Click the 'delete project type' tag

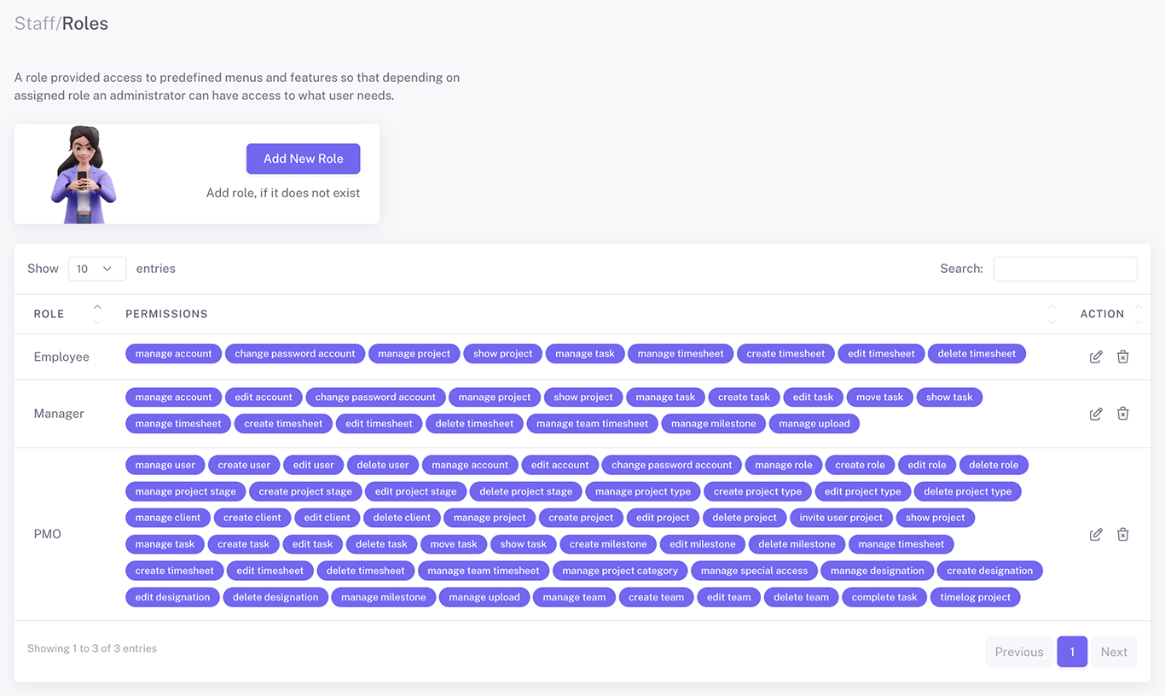[968, 491]
